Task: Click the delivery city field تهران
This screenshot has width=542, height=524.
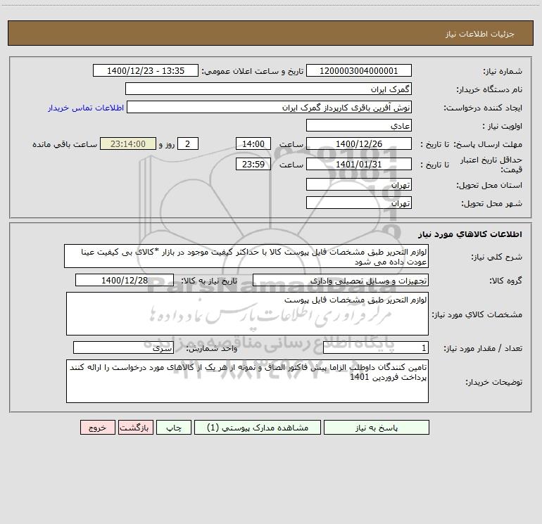Action: 359,203
